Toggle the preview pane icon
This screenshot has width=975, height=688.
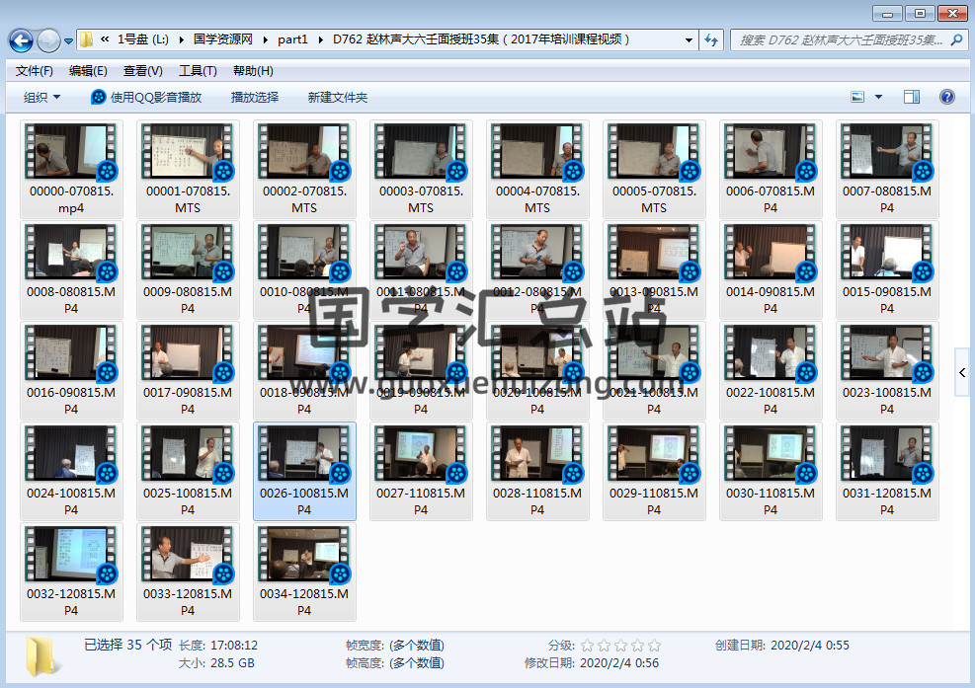(x=912, y=97)
